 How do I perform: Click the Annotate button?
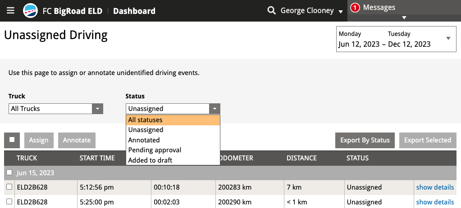77,140
